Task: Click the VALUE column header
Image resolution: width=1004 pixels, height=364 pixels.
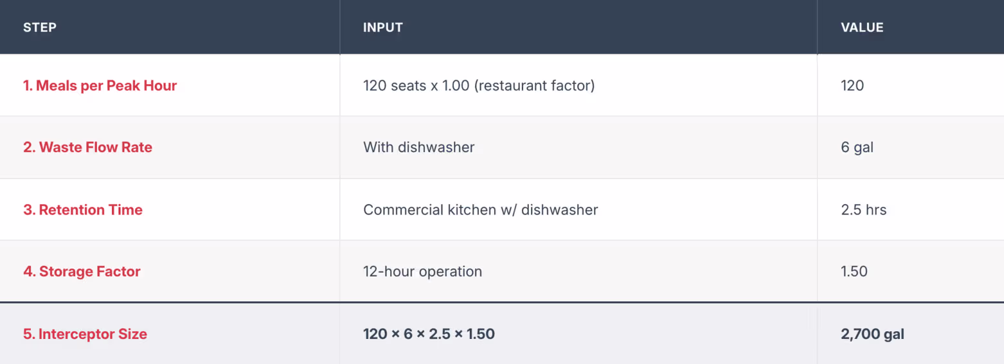Action: [x=862, y=28]
